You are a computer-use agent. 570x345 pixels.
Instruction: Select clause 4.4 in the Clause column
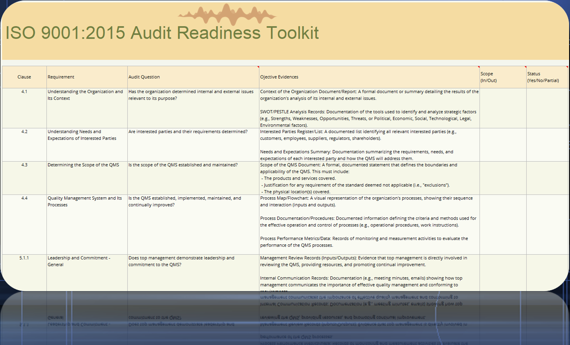tap(24, 198)
